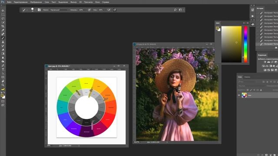Click the hue slider in Color panel
The width and height of the screenshot is (278, 156).
tap(245, 44)
